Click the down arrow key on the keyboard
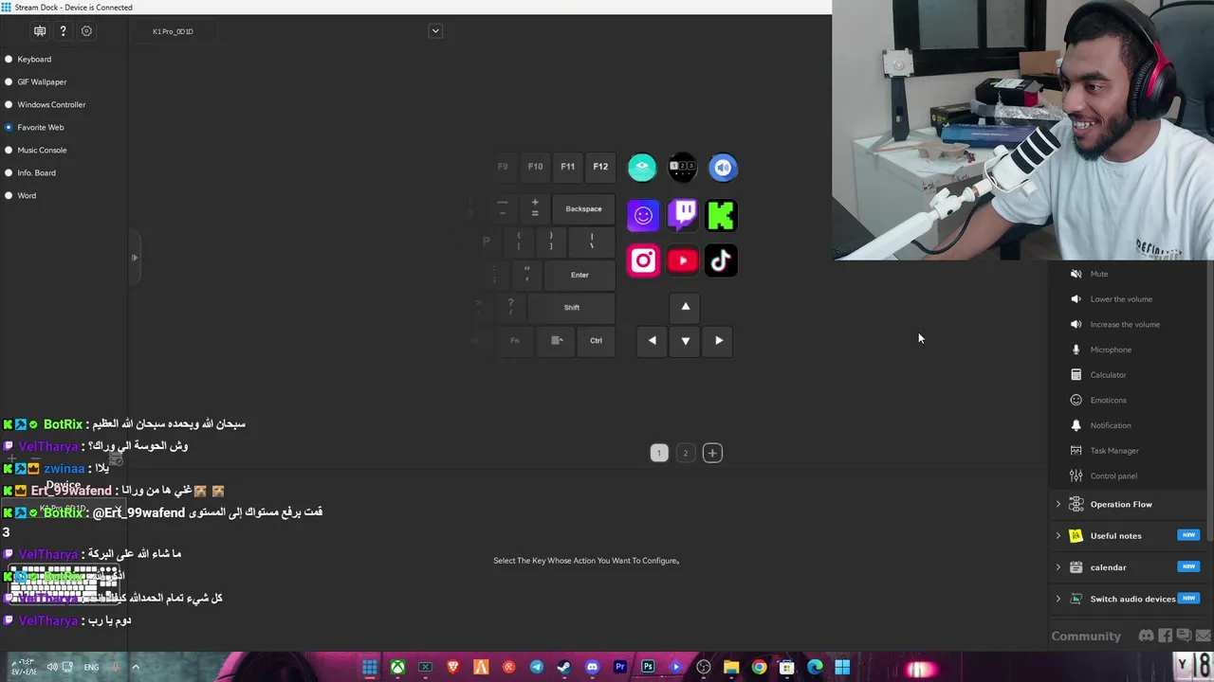Viewport: 1214px width, 682px height. [686, 341]
